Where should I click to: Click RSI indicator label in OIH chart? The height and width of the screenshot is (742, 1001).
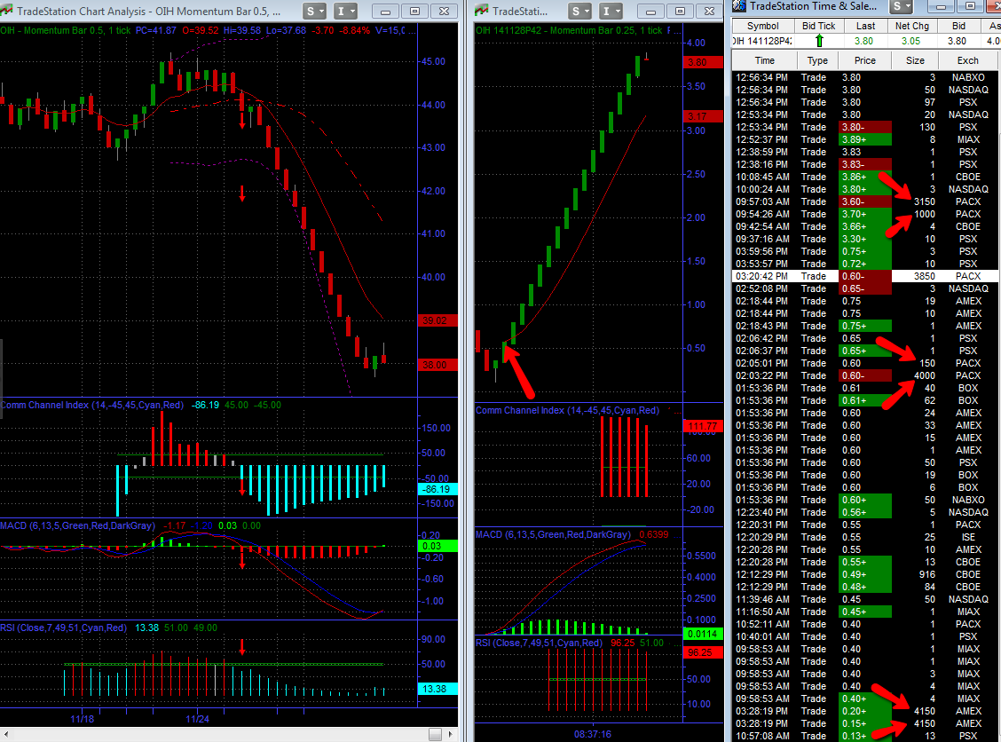tap(64, 628)
